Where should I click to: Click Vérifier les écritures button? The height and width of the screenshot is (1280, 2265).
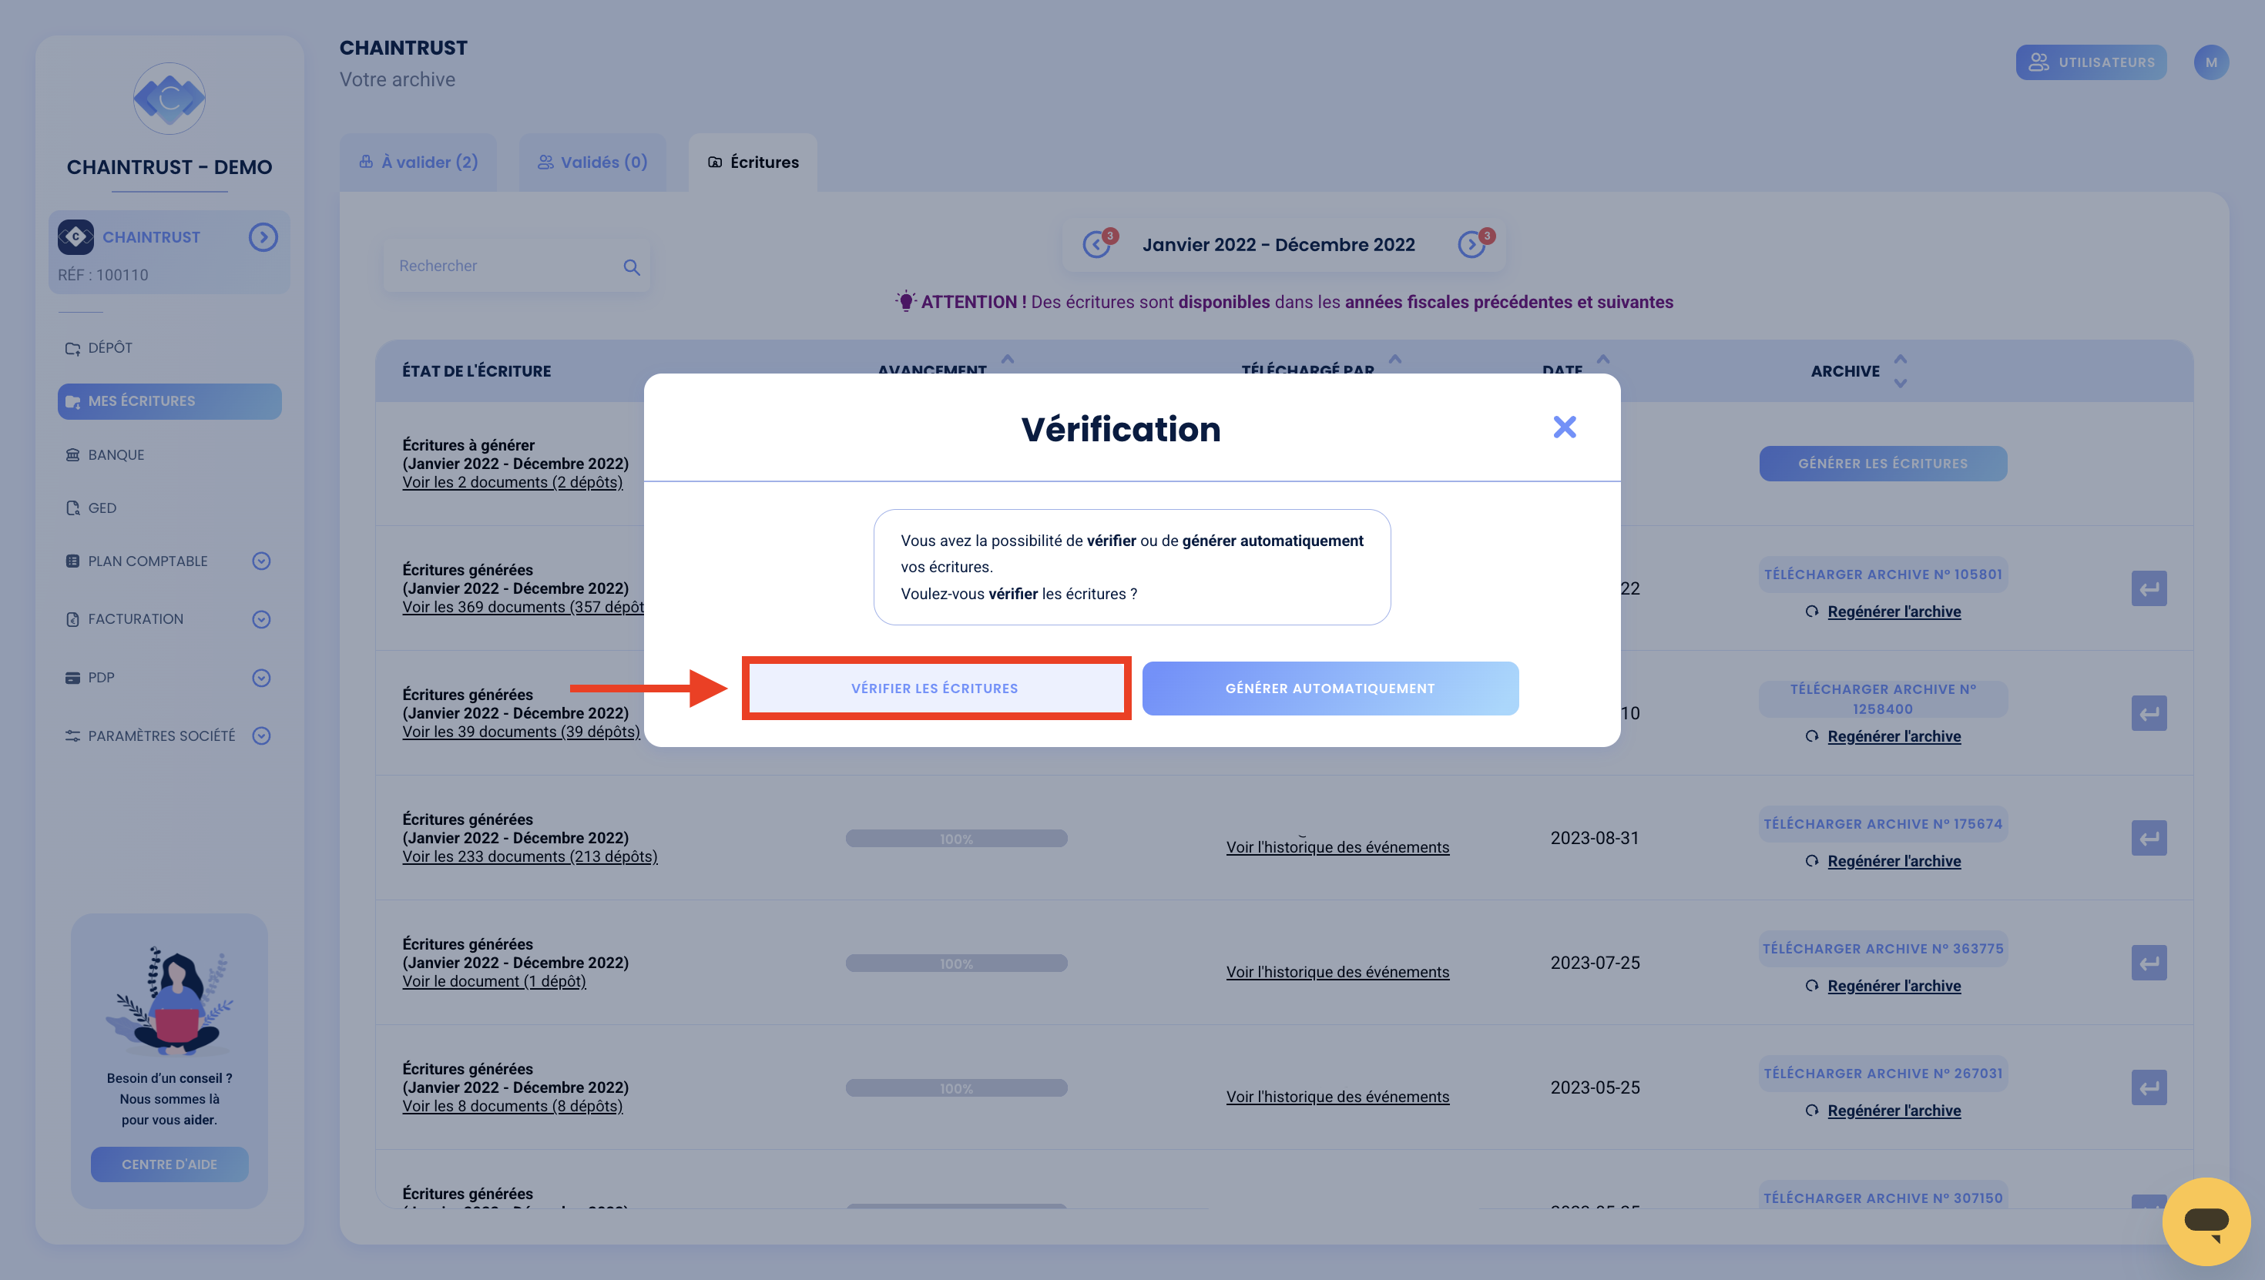[935, 689]
